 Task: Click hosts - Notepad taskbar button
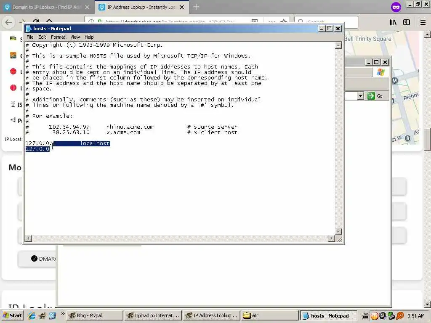[x=328, y=316]
